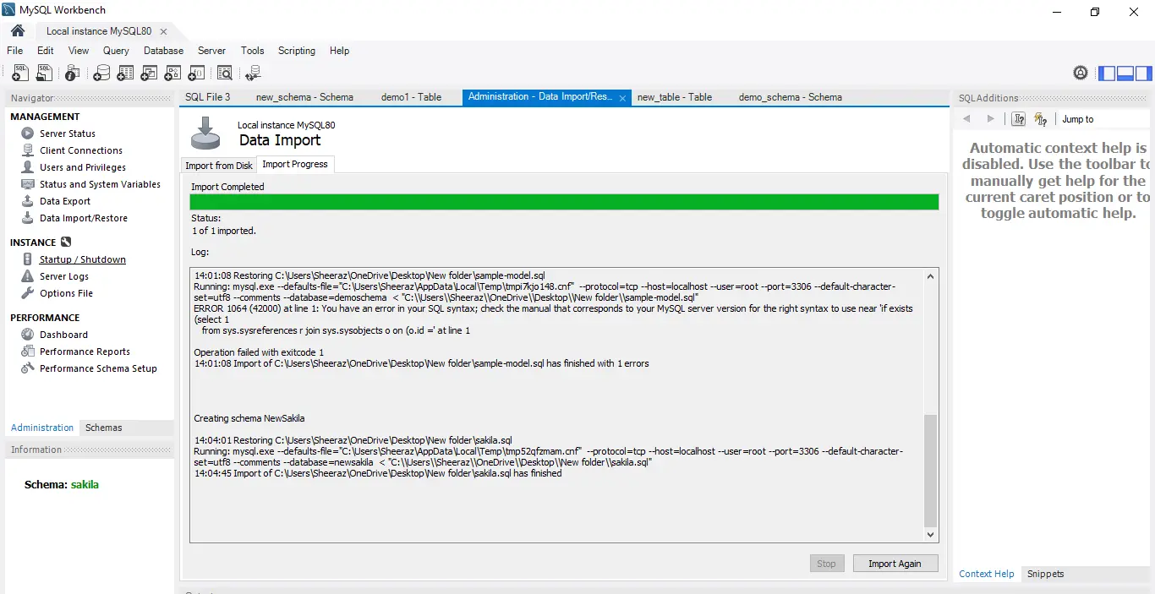
Task: Open Data Export in the sidebar
Action: (65, 201)
